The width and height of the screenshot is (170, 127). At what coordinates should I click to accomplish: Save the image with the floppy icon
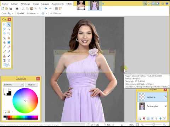pos(11,8)
